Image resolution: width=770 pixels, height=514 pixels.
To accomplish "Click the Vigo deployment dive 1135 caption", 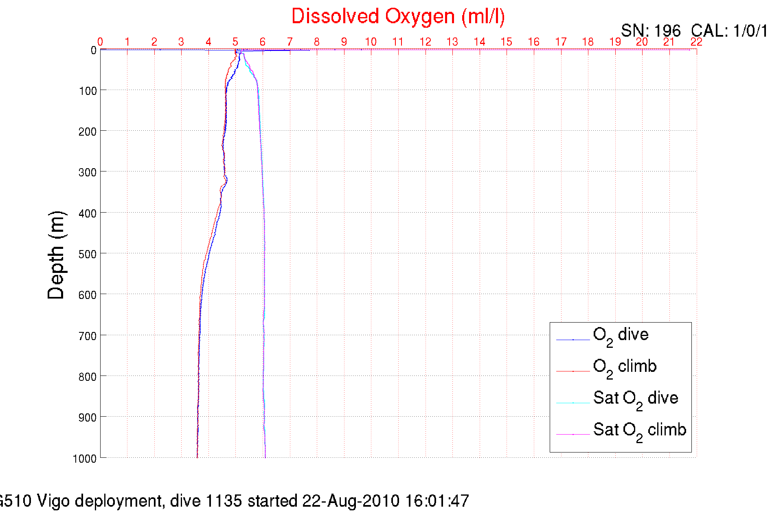I will coord(235,501).
